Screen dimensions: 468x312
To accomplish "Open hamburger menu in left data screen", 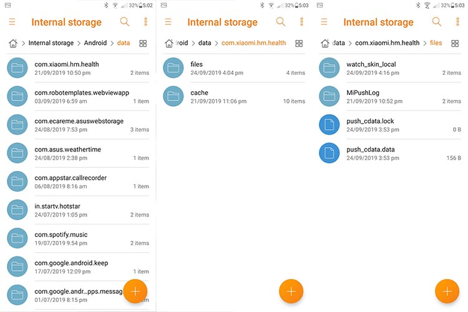I will (x=12, y=22).
